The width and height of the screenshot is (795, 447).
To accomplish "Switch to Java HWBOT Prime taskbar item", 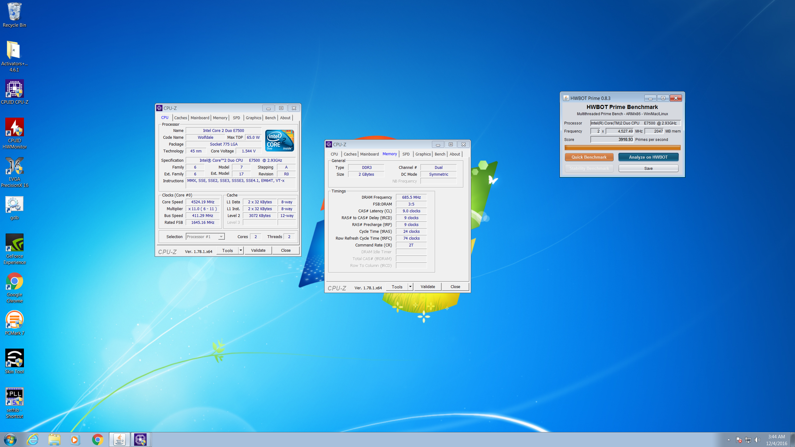I will click(x=120, y=440).
